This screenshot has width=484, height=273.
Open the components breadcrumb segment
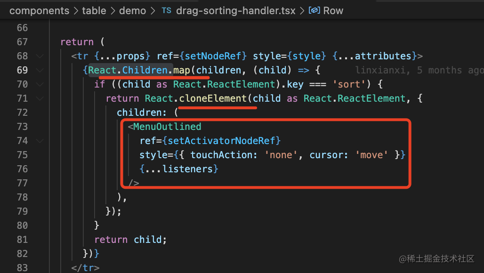pyautogui.click(x=39, y=11)
